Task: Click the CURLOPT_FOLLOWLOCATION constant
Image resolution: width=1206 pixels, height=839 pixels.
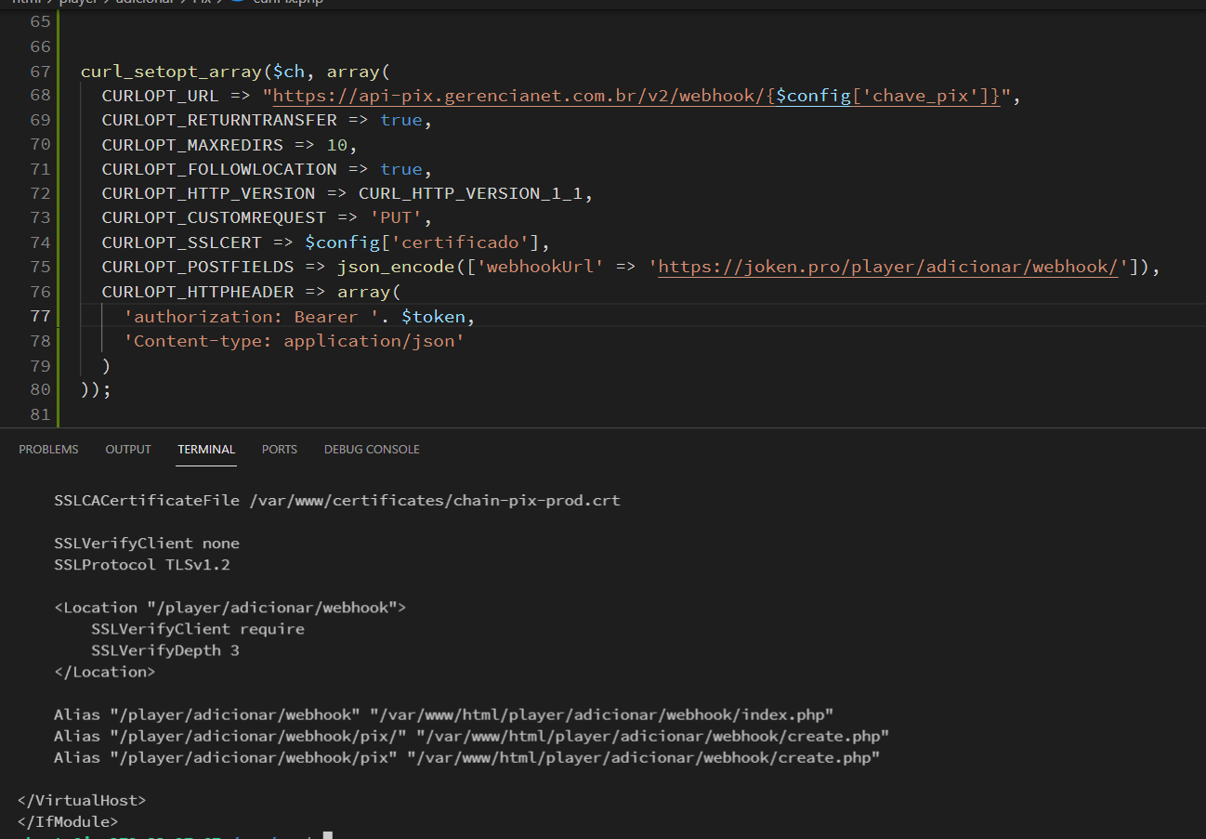Action: pyautogui.click(x=219, y=169)
